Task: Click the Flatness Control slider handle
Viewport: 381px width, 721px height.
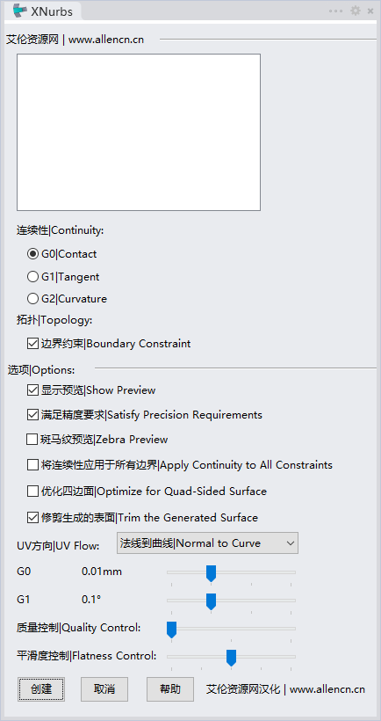Action: 232,658
